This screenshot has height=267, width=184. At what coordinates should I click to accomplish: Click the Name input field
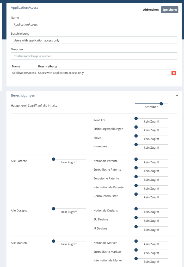point(94,25)
